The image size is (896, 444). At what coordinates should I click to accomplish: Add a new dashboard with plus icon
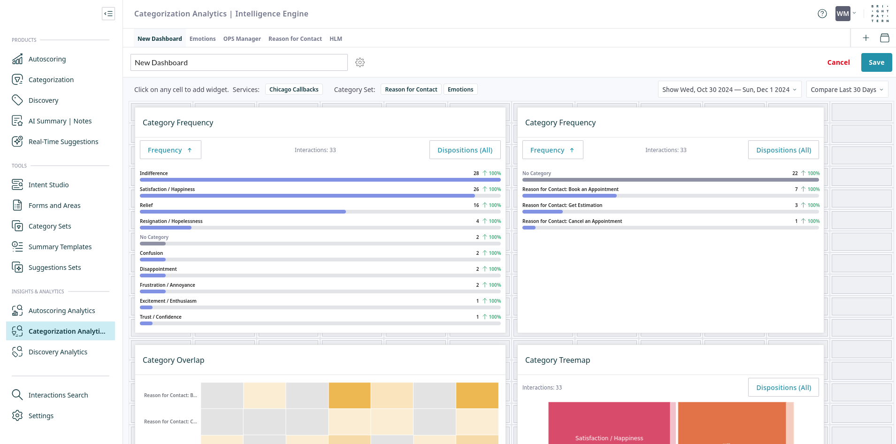click(x=866, y=38)
